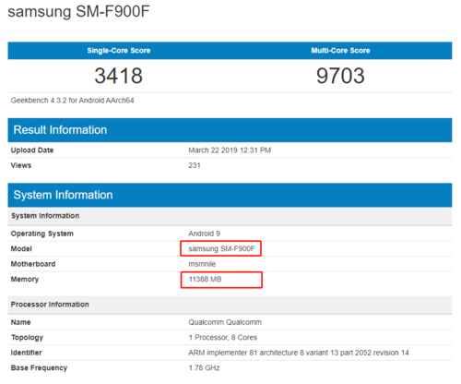Select the Single-Core Score header
The image size is (461, 384).
(x=119, y=51)
